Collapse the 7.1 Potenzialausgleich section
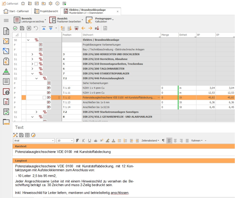This screenshot has height=198, width=235. coord(37,78)
